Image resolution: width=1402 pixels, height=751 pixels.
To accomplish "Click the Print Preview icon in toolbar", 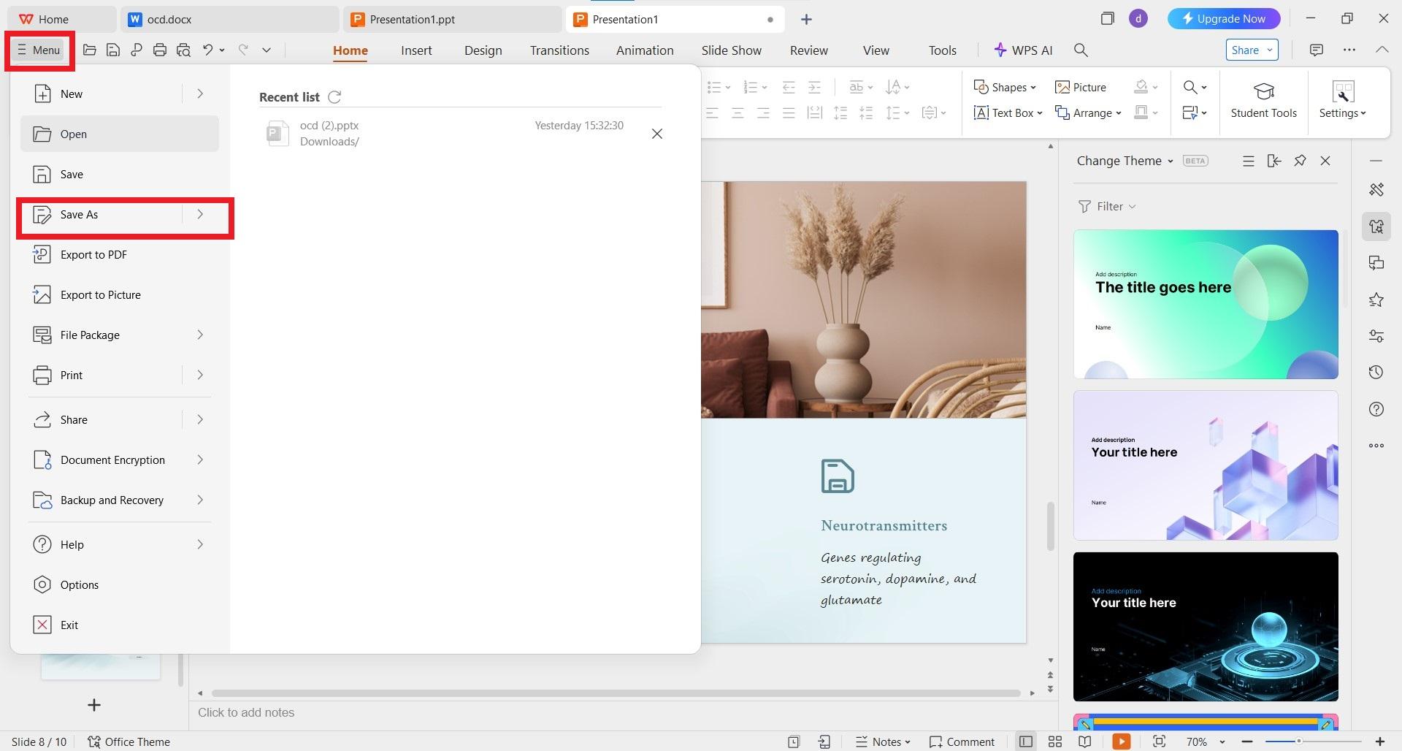I will (x=183, y=50).
